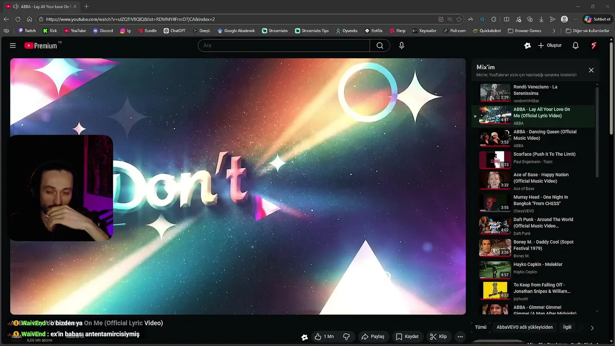Open Pixlr.com bookmark
The height and width of the screenshot is (346, 615).
tap(455, 31)
